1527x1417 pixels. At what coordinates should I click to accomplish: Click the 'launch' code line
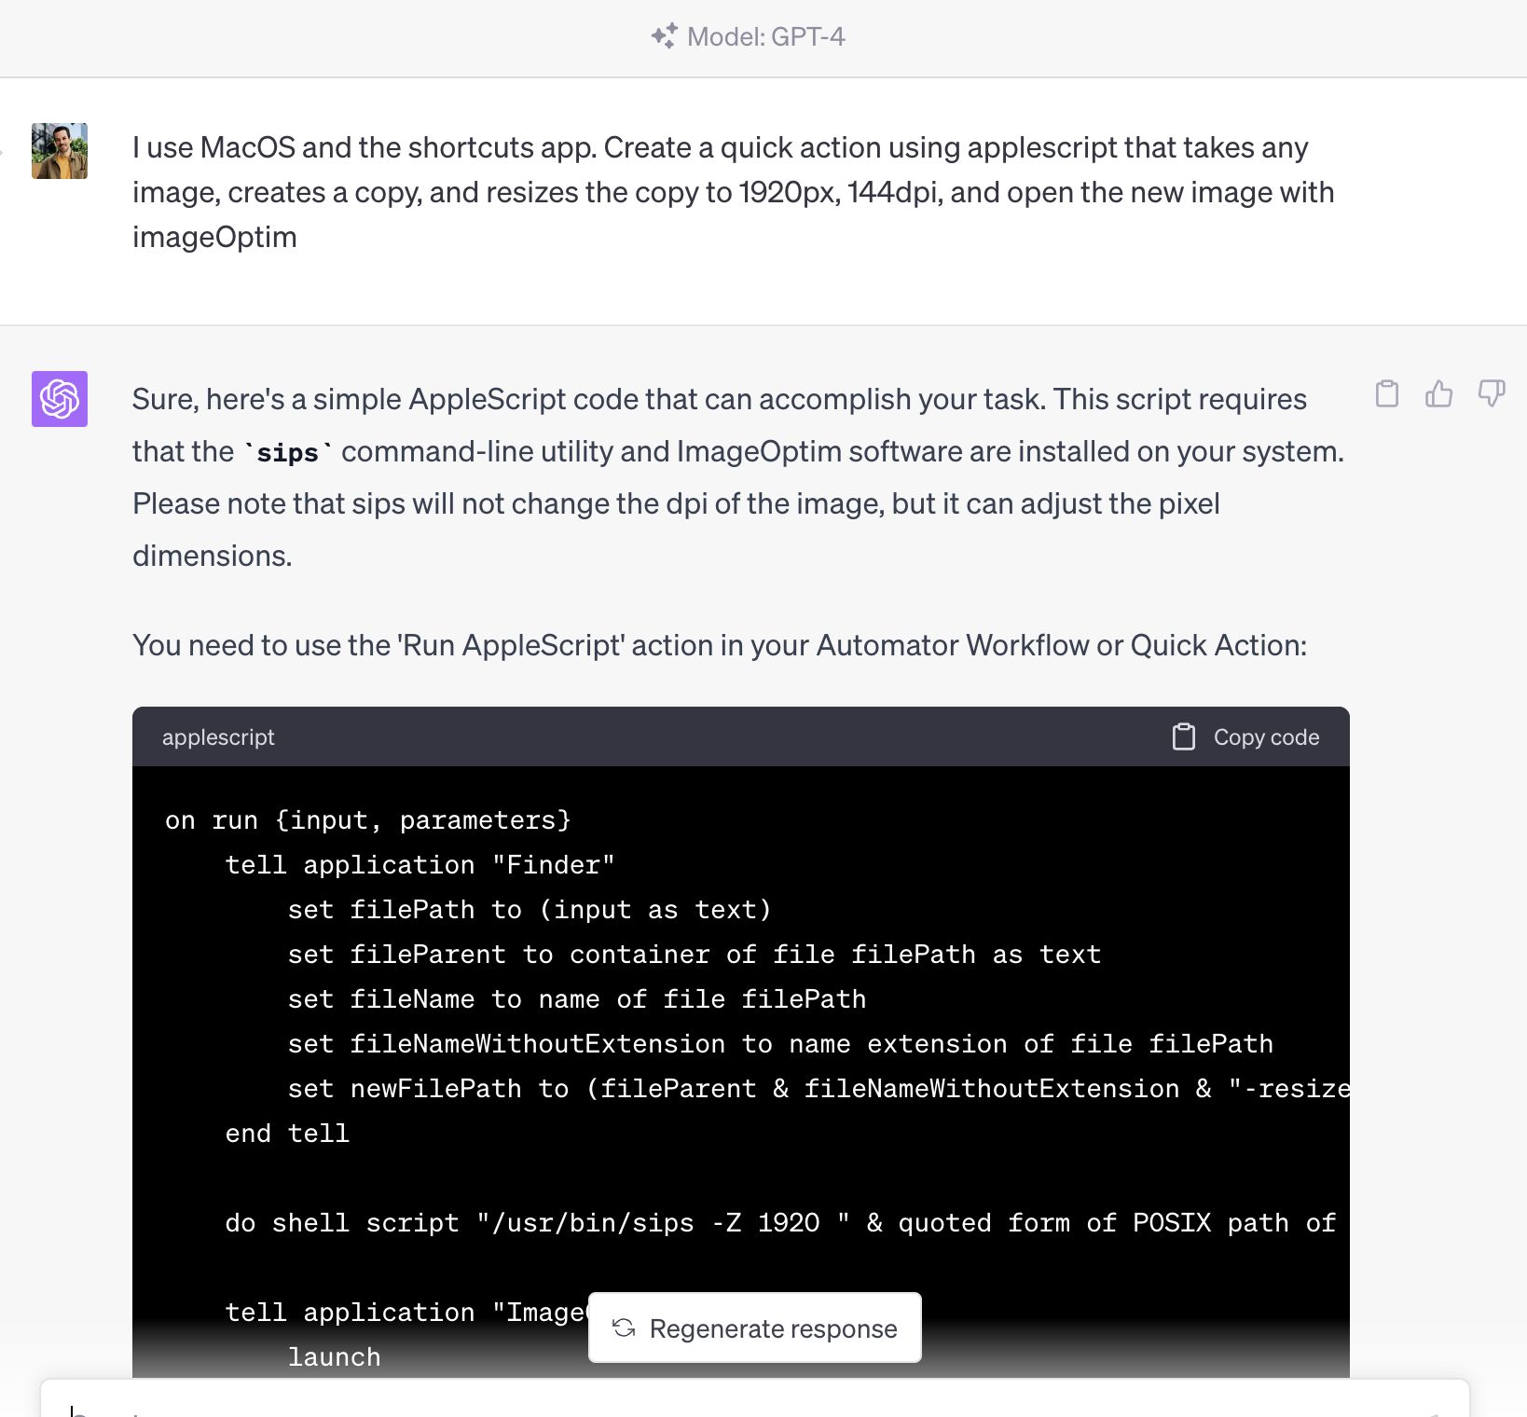click(334, 1357)
